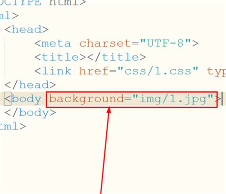Click the DOCTYPE declaration at top
This screenshot has height=194, width=226.
coord(43,3)
